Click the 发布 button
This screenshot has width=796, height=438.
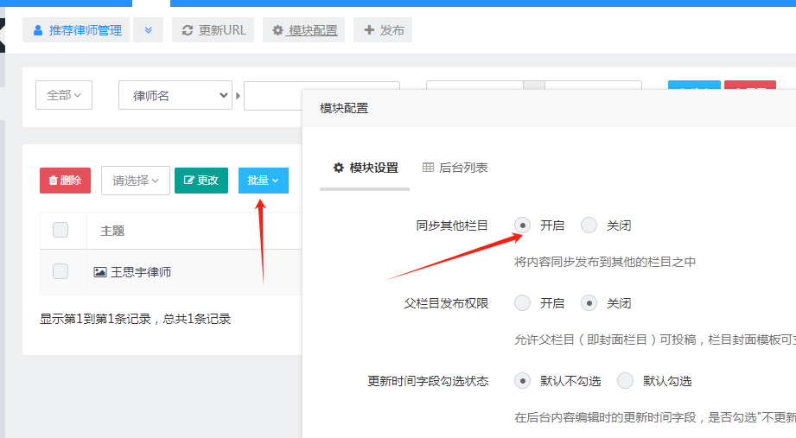383,30
